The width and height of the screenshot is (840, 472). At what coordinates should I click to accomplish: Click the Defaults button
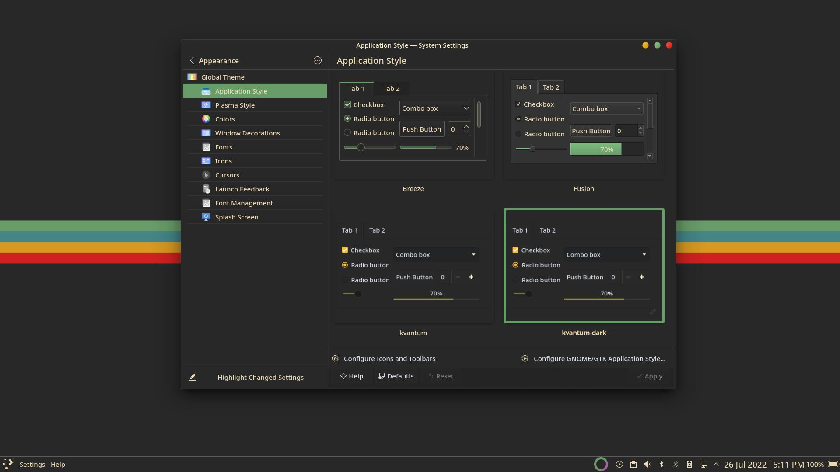click(396, 376)
